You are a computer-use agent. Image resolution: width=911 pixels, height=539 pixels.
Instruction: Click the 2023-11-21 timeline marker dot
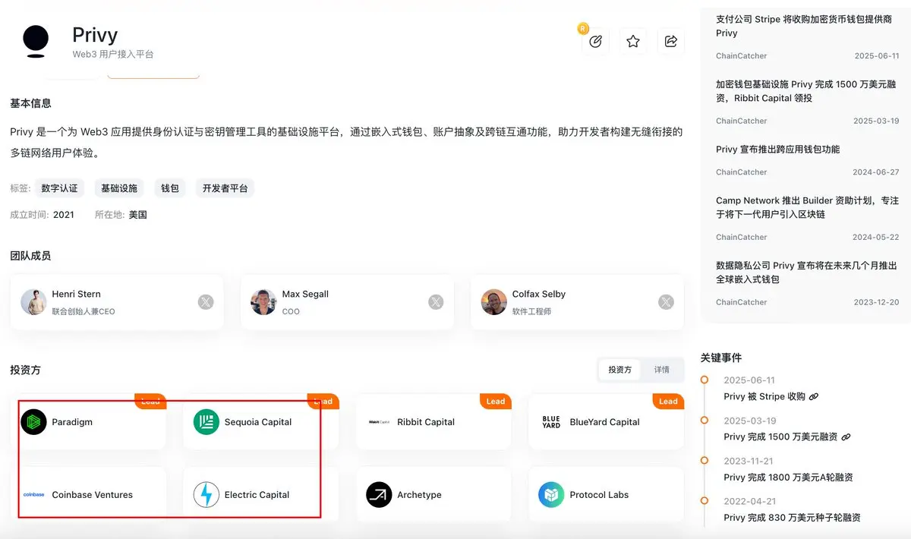tap(705, 461)
